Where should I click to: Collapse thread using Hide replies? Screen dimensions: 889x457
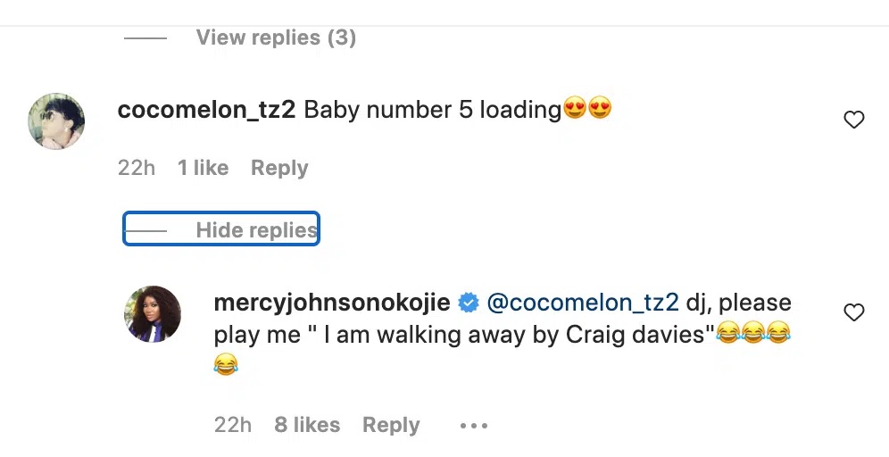click(x=256, y=230)
